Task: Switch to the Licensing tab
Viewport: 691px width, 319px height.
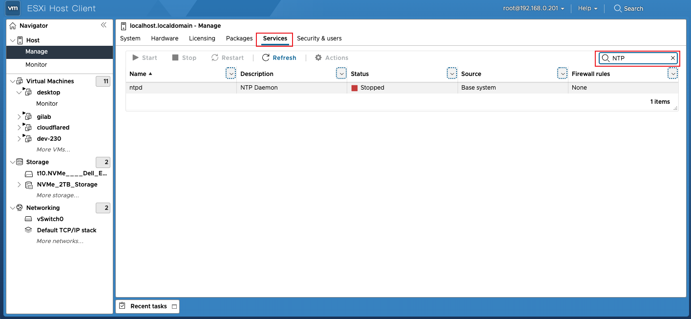Action: click(x=202, y=38)
